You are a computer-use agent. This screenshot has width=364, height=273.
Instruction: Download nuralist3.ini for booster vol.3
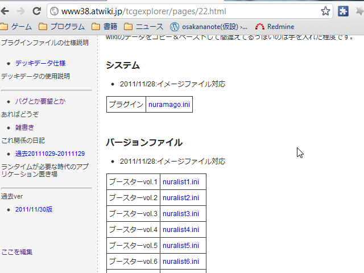tap(180, 214)
